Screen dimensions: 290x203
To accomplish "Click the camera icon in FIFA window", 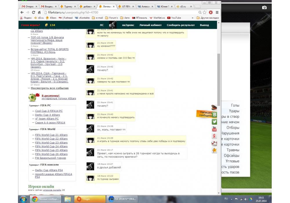I will 264,8.
